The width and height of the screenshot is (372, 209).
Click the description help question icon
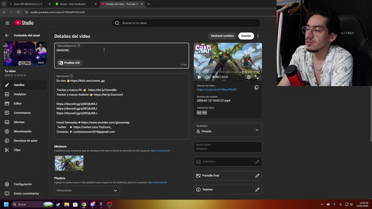click(71, 76)
